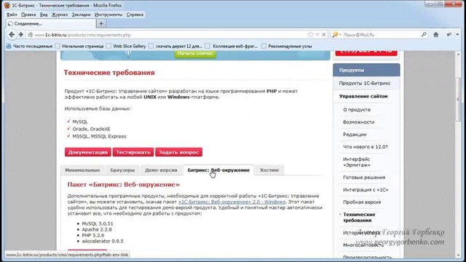Open скачать директ 12 bookmark
466x262 pixels.
pyautogui.click(x=175, y=46)
